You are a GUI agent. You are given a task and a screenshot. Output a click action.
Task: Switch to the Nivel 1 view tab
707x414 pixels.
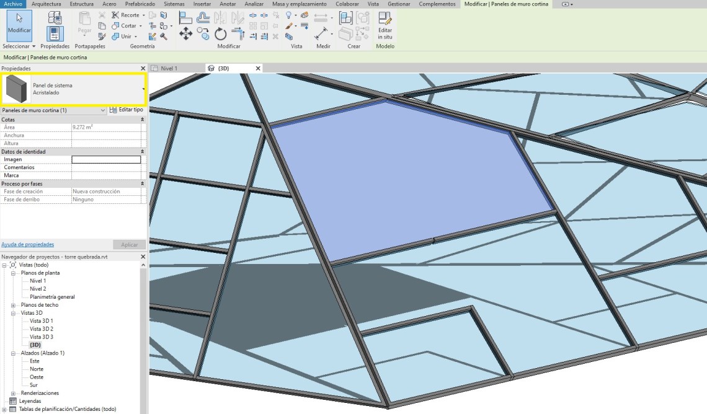click(169, 68)
